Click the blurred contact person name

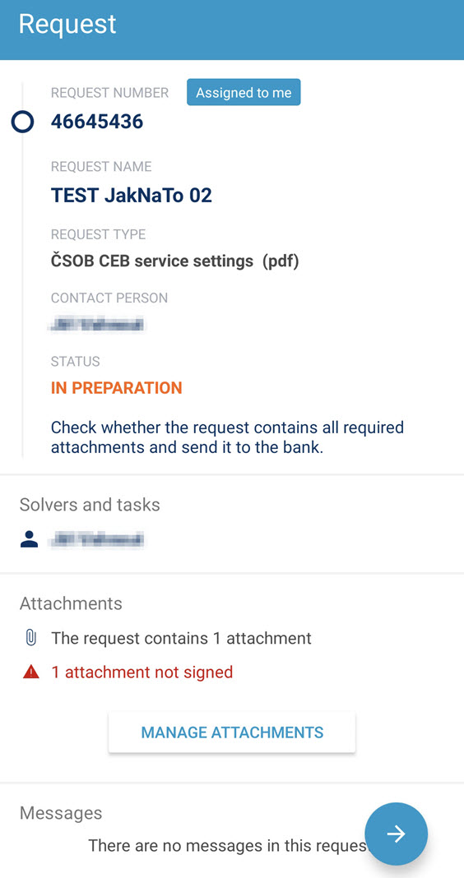[x=96, y=324]
